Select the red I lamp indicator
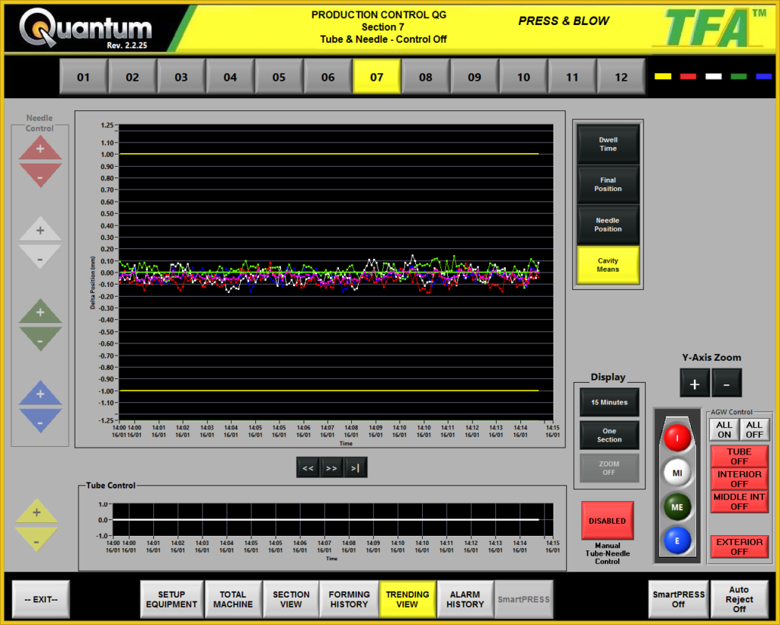This screenshot has height=625, width=780. 677,438
